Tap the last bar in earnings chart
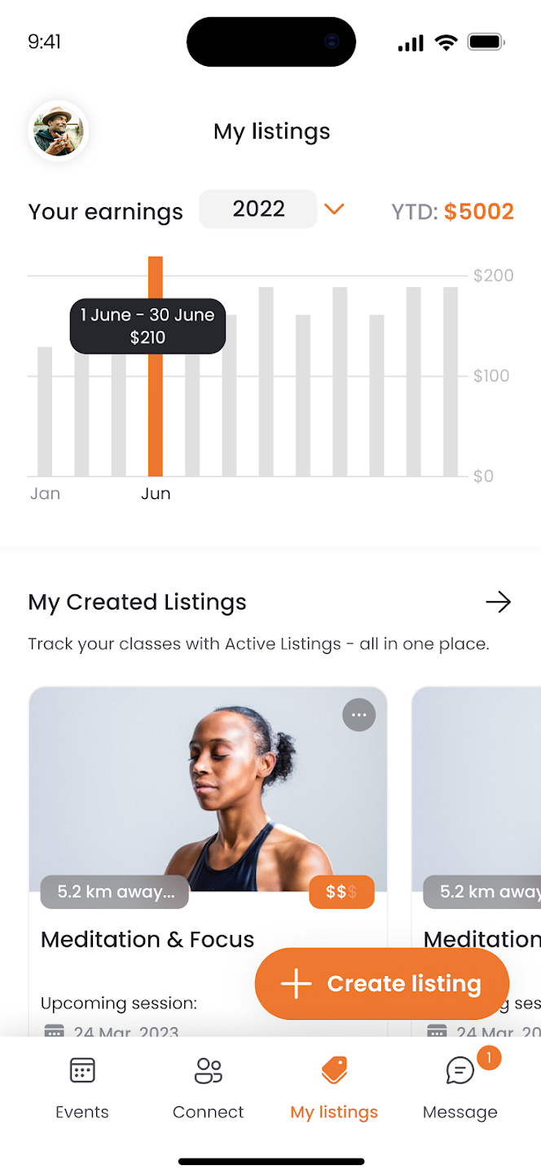The image size is (541, 1174). point(451,382)
